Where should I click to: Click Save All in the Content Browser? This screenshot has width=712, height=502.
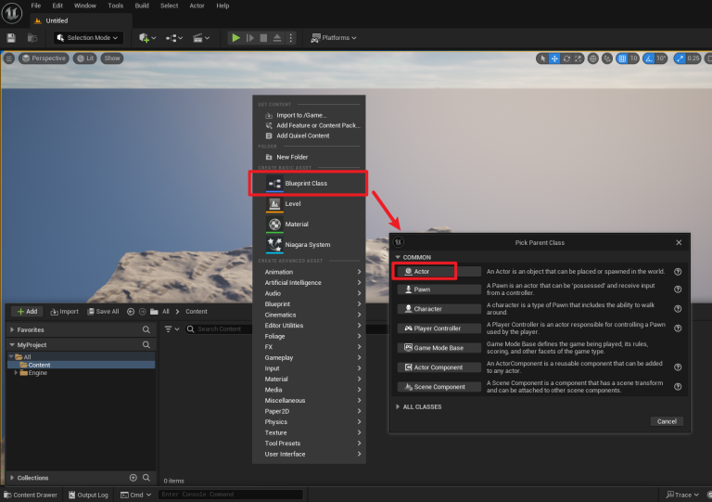click(103, 312)
